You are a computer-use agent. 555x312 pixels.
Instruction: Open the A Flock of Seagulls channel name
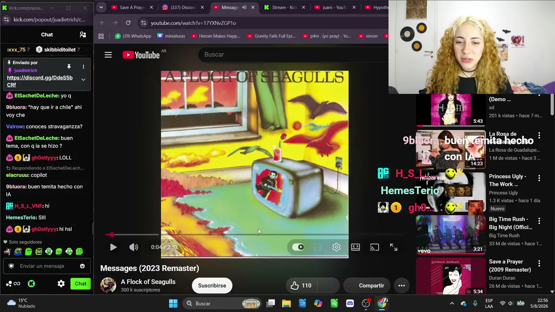(148, 282)
